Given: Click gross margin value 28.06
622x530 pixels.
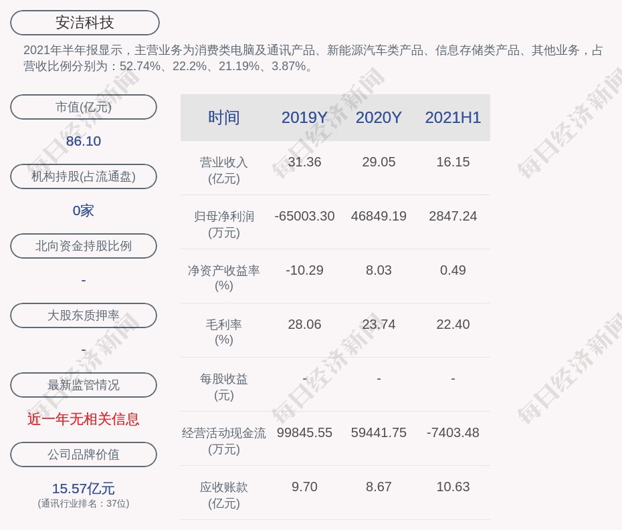Looking at the screenshot, I should pos(304,324).
